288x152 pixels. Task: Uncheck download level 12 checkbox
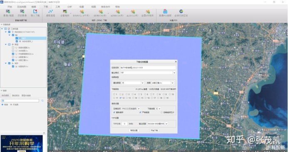pos(121,98)
